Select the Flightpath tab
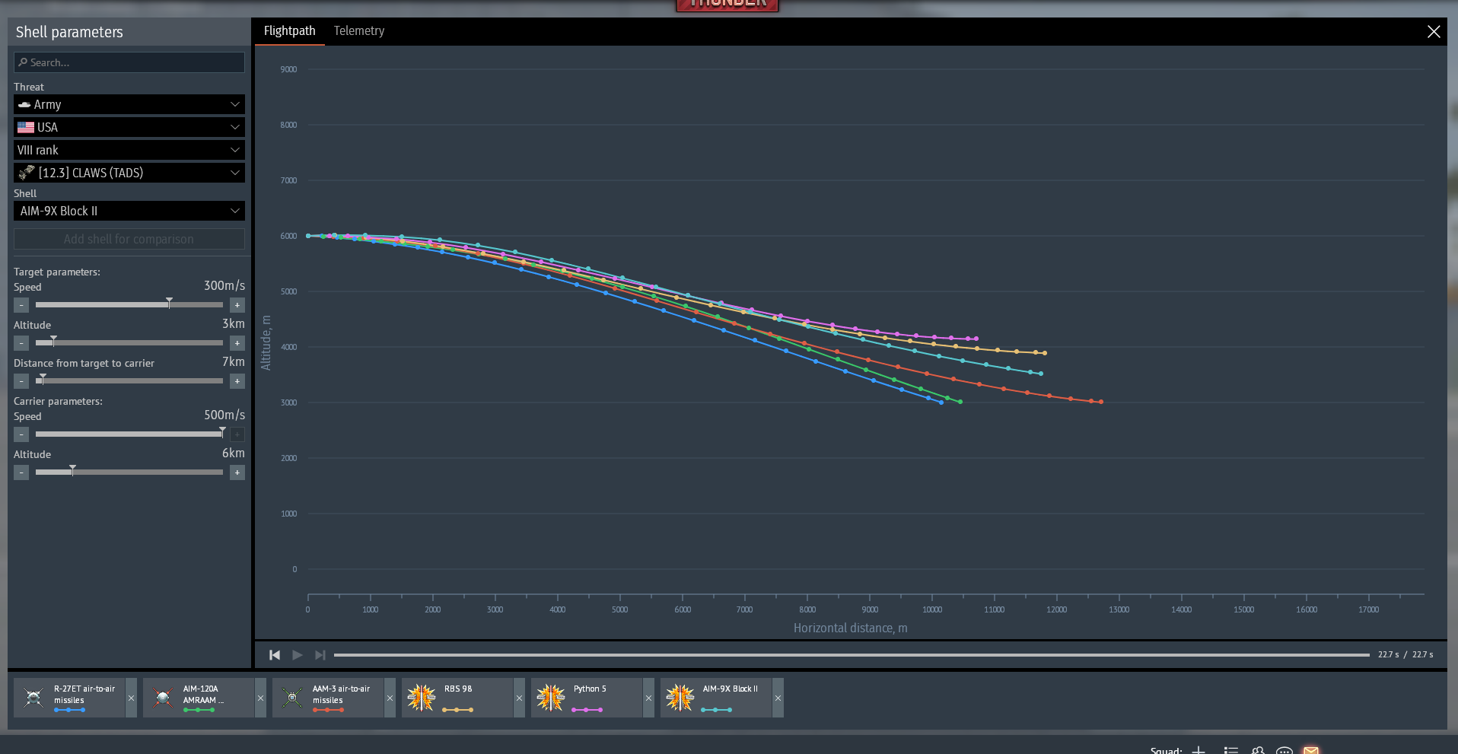This screenshot has height=754, width=1458. [x=289, y=31]
